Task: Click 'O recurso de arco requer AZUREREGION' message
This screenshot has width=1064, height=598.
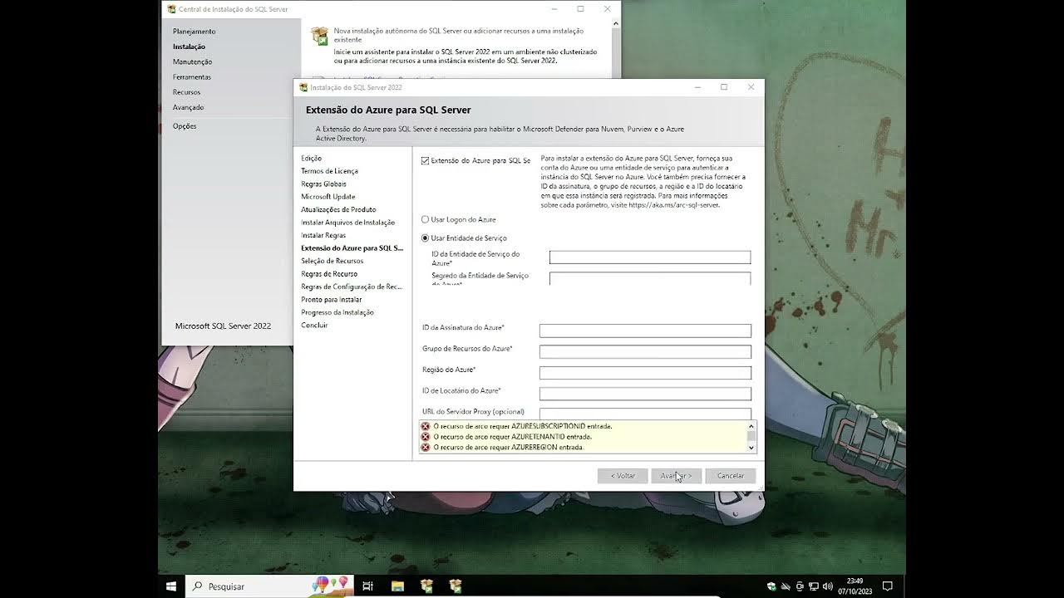Action: point(509,448)
